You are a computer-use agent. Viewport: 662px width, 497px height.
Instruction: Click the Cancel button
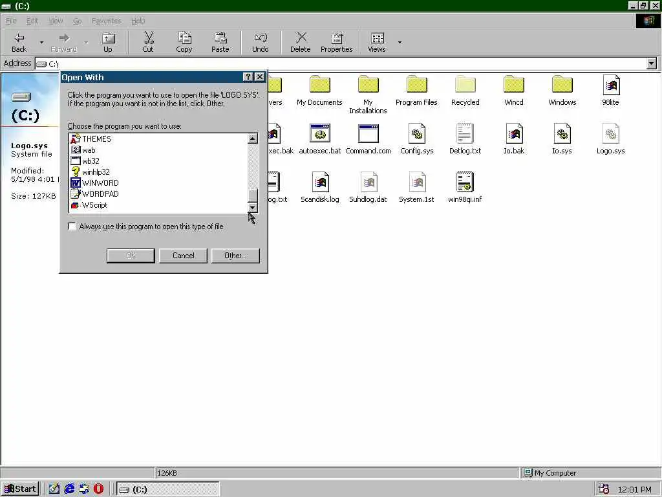(183, 256)
